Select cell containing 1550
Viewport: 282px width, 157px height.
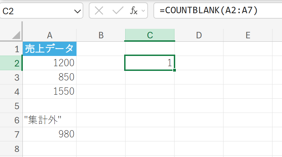coord(50,92)
